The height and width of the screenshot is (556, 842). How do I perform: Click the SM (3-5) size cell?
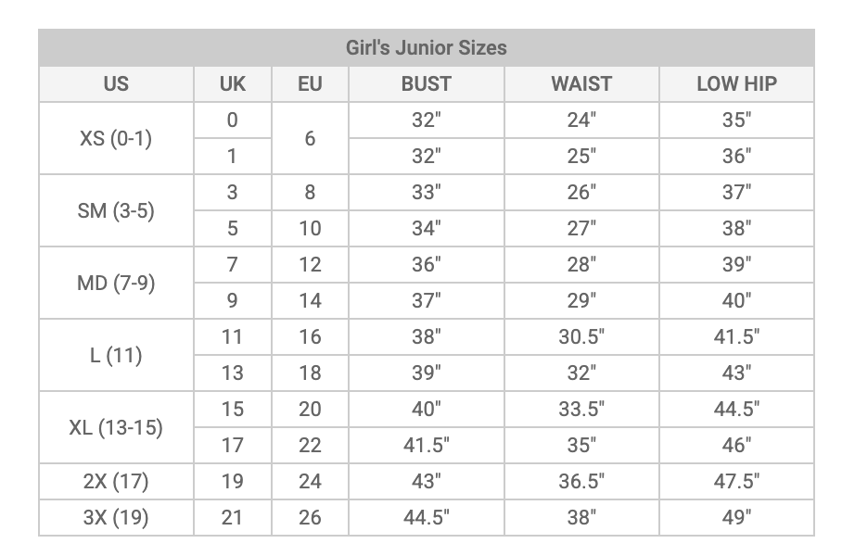tap(116, 210)
